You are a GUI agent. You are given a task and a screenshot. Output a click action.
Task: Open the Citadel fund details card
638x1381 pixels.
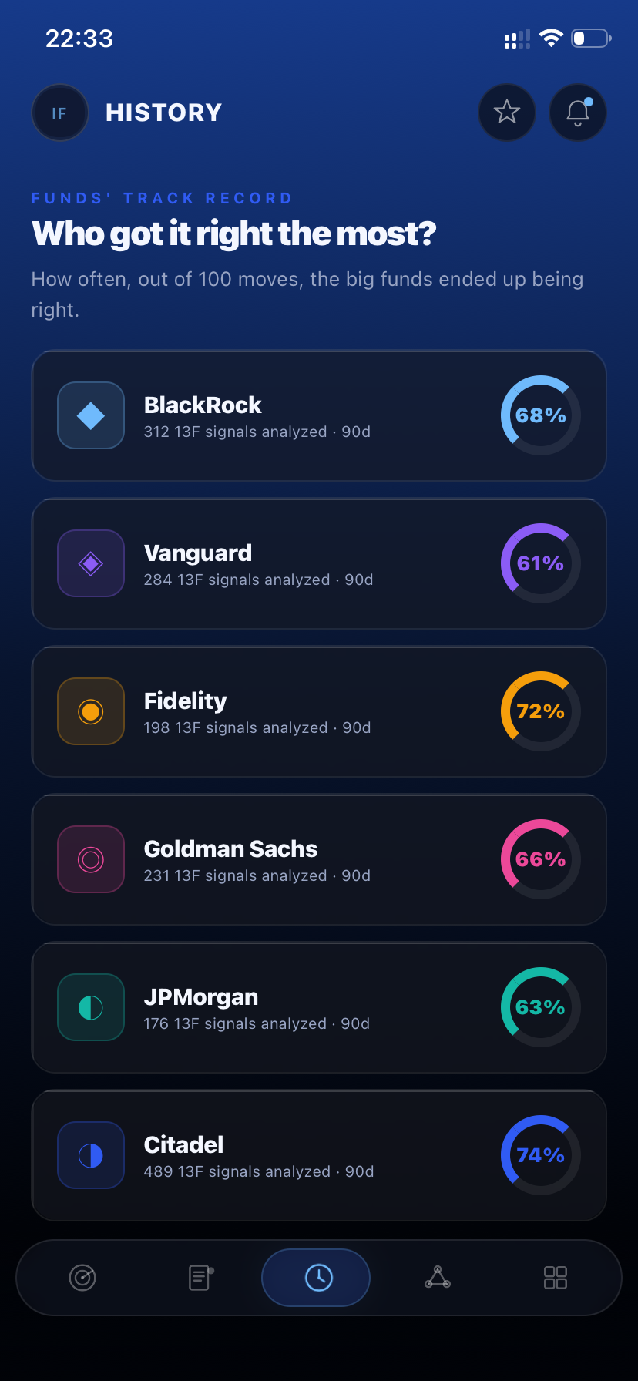pyautogui.click(x=319, y=1154)
